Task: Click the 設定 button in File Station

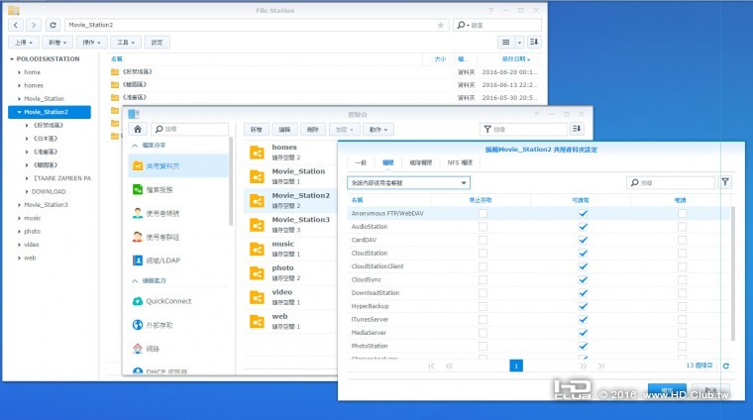Action: tap(157, 43)
